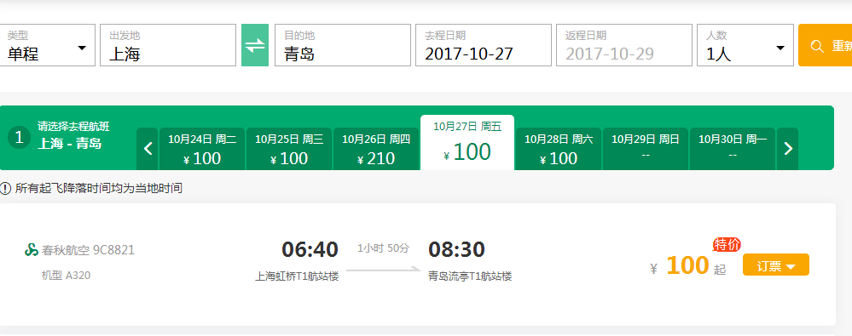The height and width of the screenshot is (336, 852).
Task: Click the 出发地 上海 field
Action: pos(168,45)
